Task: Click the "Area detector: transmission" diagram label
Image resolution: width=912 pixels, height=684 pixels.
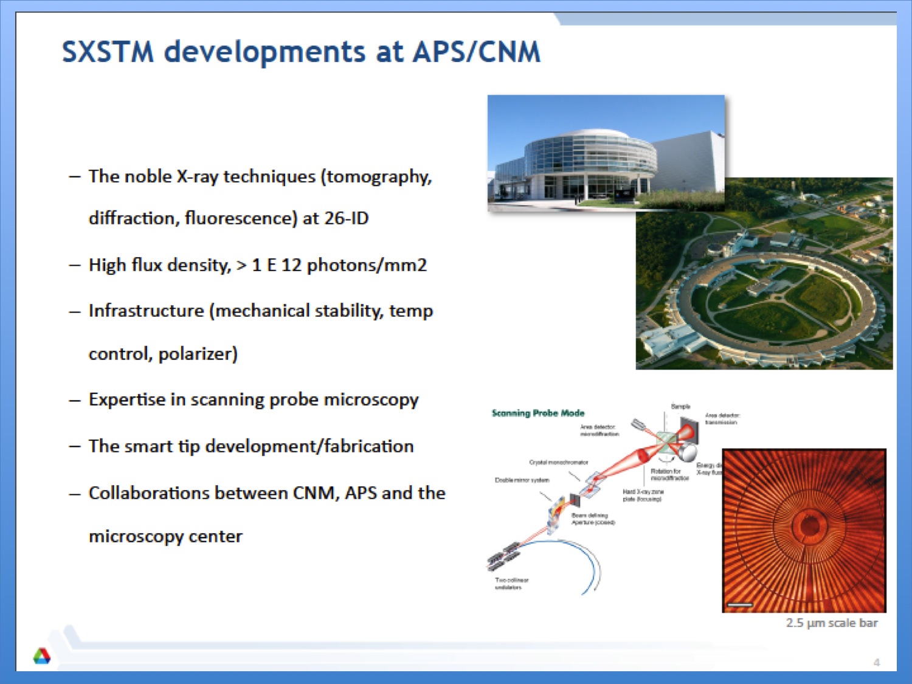Action: (722, 418)
